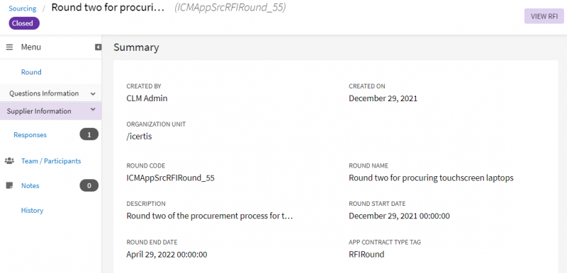Select the Supplier Information menu row
Viewport: 567px width, 273px height.
pos(50,111)
